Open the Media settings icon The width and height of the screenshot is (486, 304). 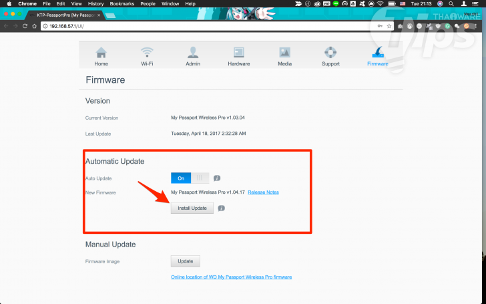(284, 52)
